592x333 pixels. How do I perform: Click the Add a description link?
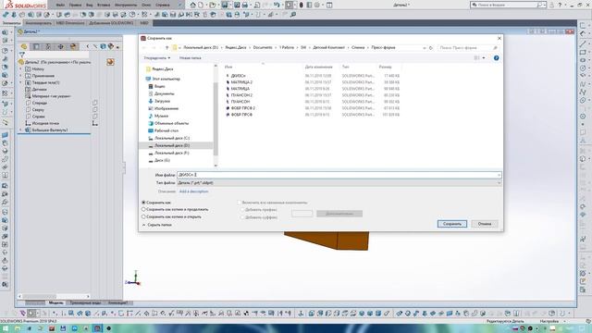pos(193,191)
